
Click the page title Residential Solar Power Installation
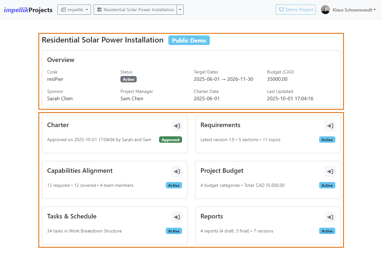click(x=103, y=40)
